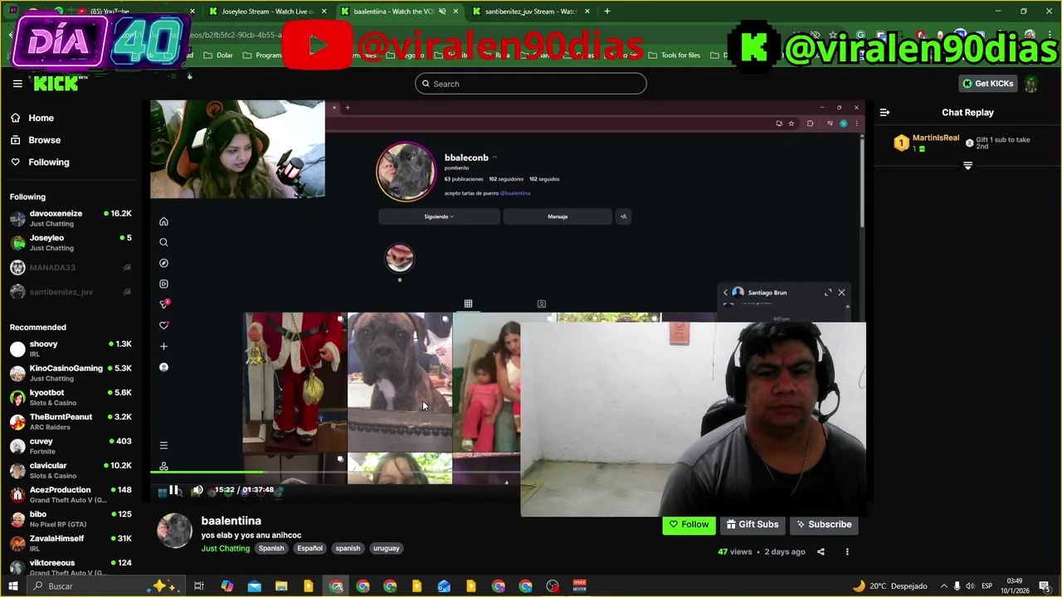Open bibo recommended channel
Screen dimensions: 1062x597
[71, 519]
